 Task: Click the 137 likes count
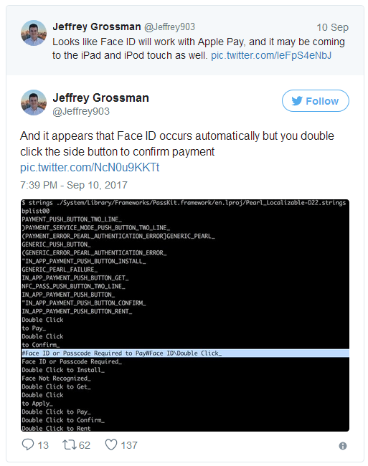click(129, 445)
